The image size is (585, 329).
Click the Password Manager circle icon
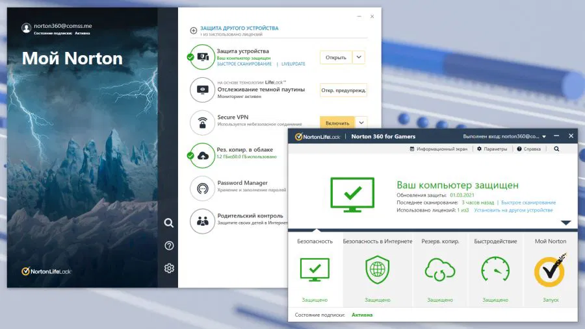click(x=202, y=189)
